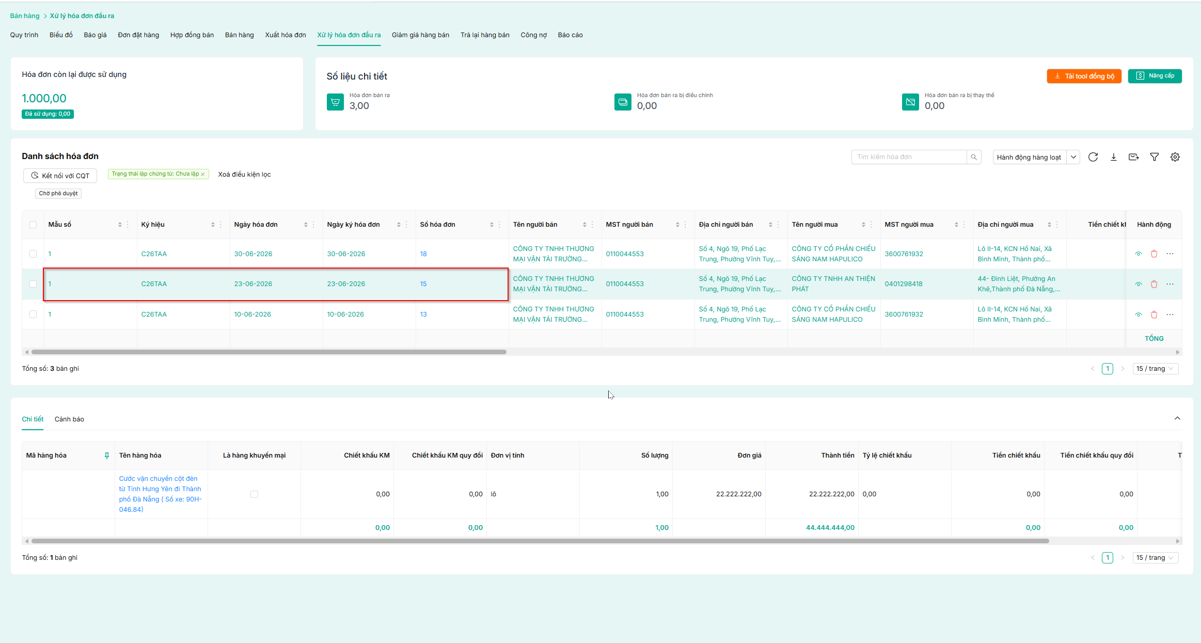The height and width of the screenshot is (643, 1201).
Task: Click the search magnifier icon
Action: click(x=974, y=157)
